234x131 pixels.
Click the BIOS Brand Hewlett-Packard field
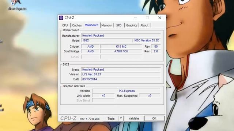121,70
